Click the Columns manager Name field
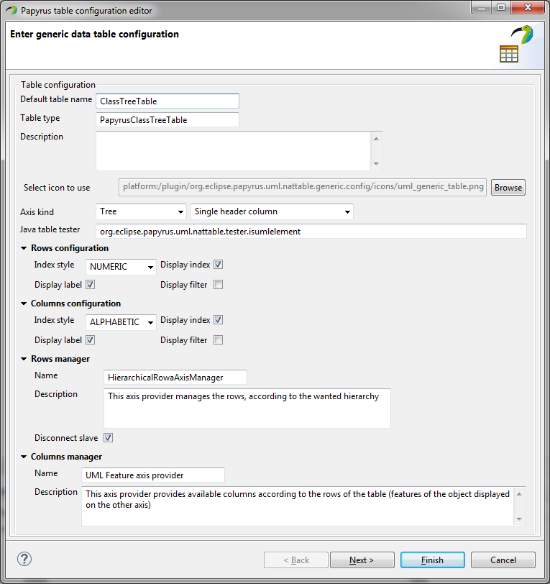Image resolution: width=550 pixels, height=584 pixels. click(153, 475)
